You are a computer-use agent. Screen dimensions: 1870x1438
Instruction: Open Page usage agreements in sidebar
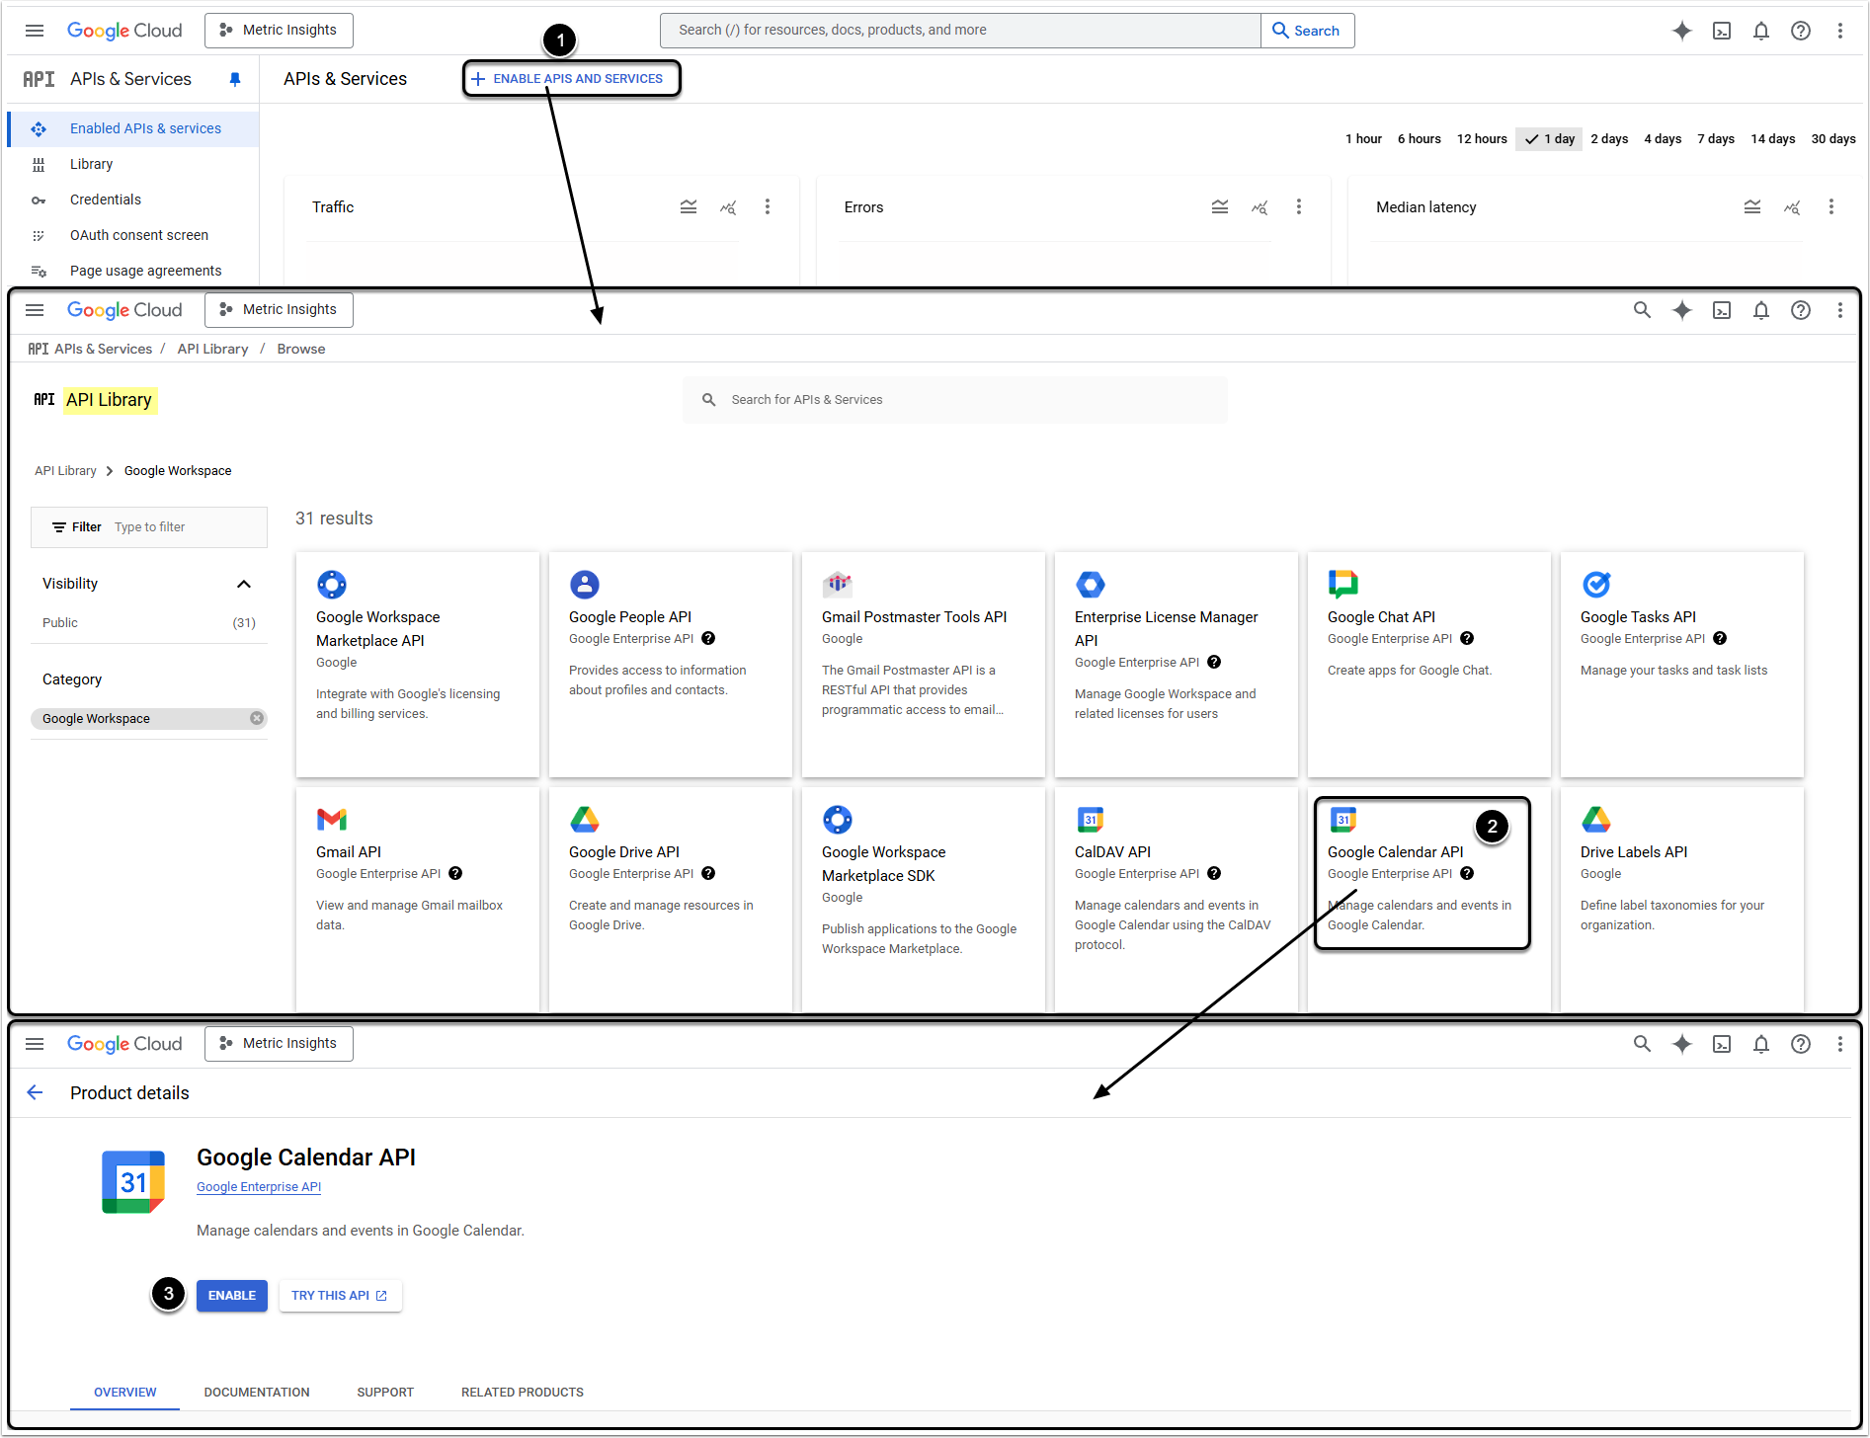tap(133, 272)
